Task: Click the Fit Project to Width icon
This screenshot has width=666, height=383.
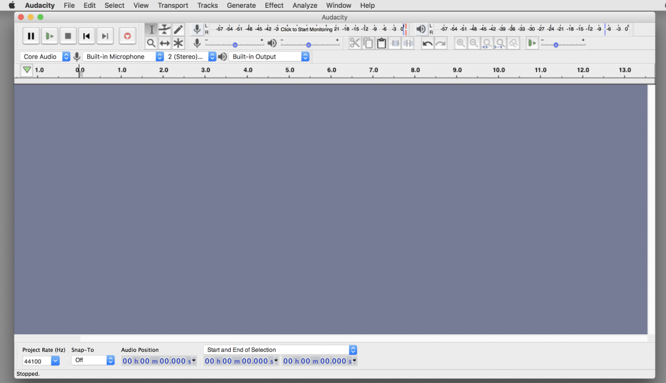Action: click(x=500, y=43)
